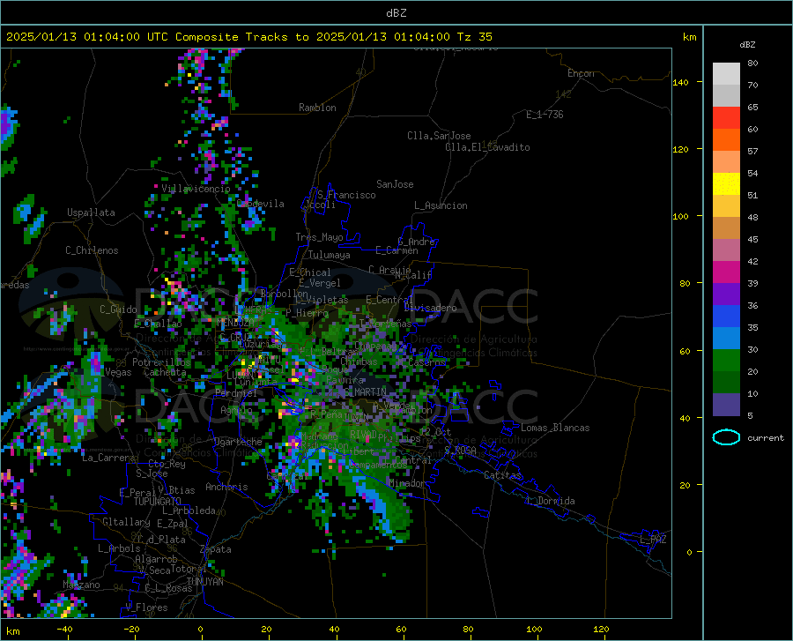793x641 pixels.
Task: Click the 'Mirador' map label
Action: [407, 483]
